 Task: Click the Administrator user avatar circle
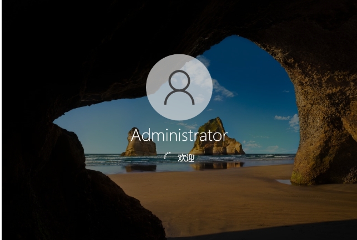click(x=179, y=87)
